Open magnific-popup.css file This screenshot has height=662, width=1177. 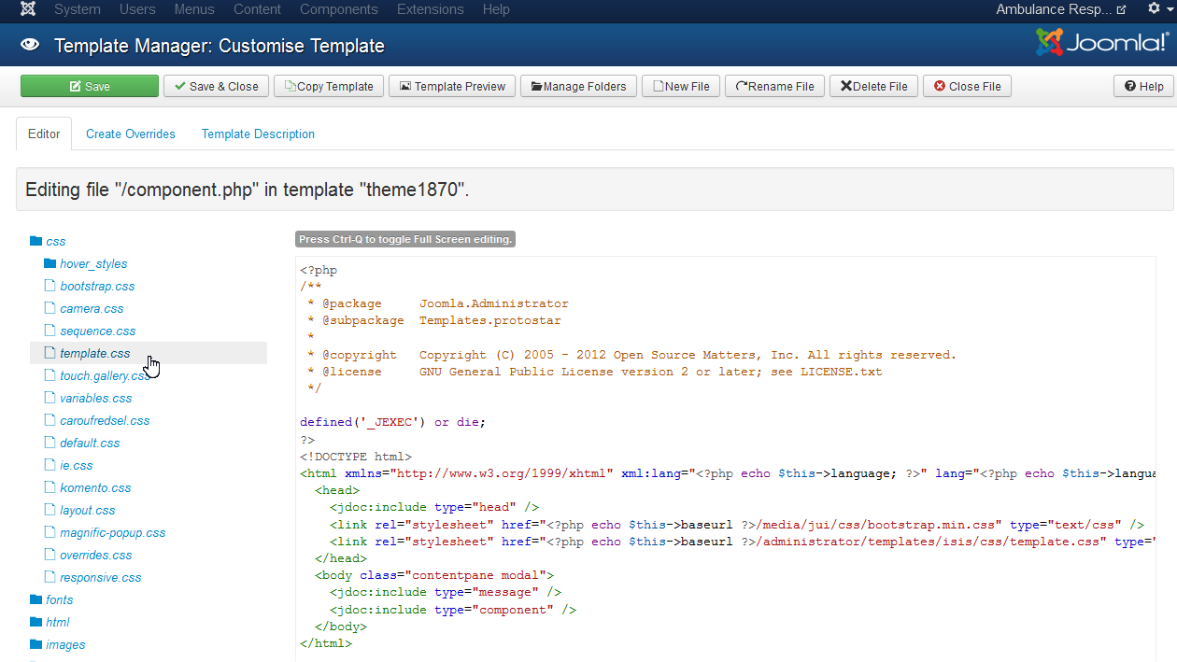[113, 533]
